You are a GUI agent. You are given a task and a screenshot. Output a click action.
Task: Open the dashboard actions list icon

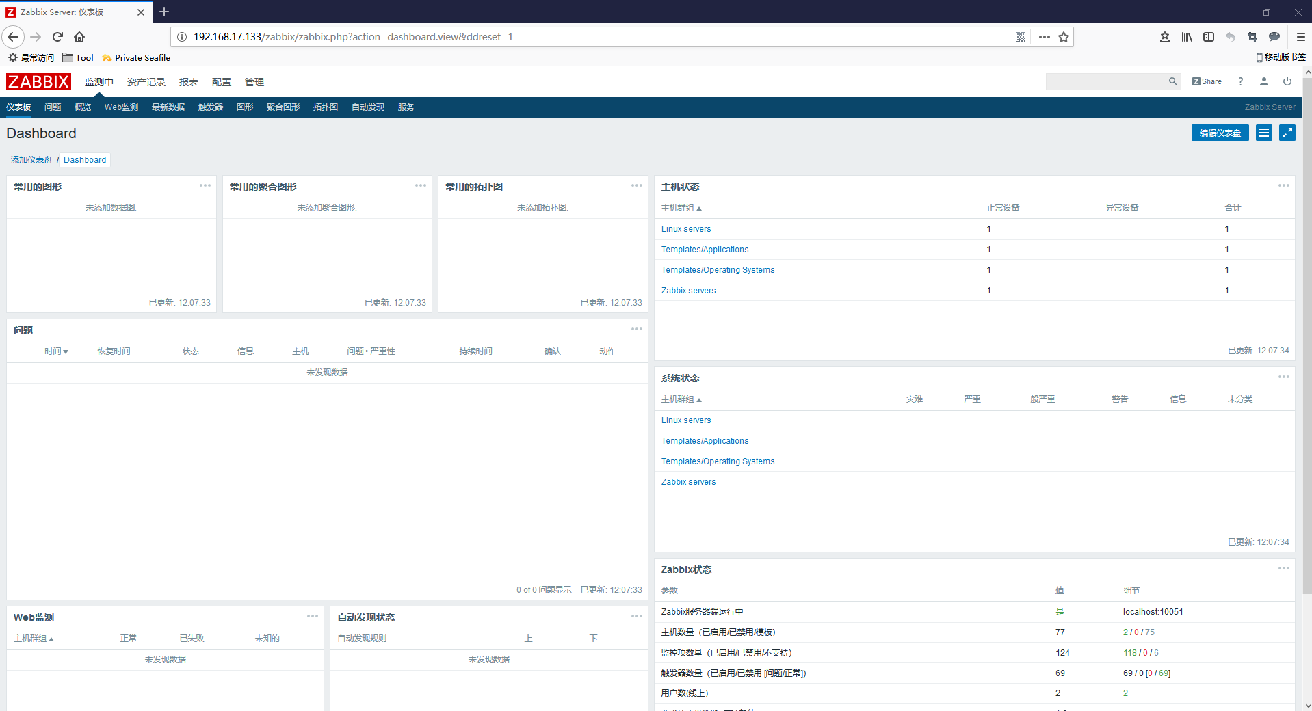(x=1264, y=133)
